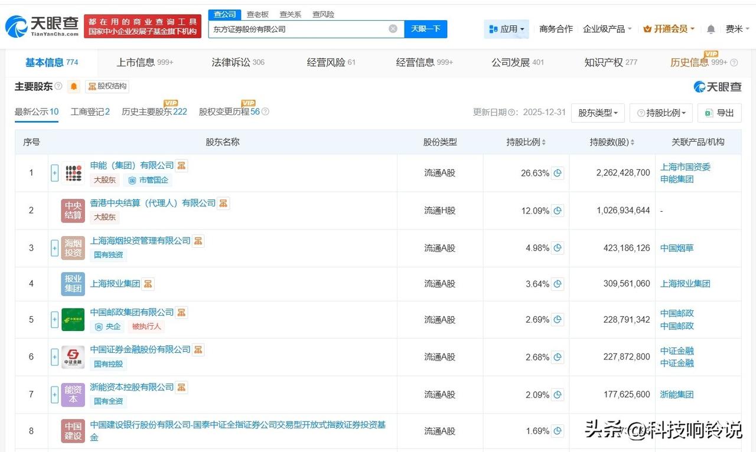
Task: Open the 费米 user account menu
Action: (x=737, y=29)
